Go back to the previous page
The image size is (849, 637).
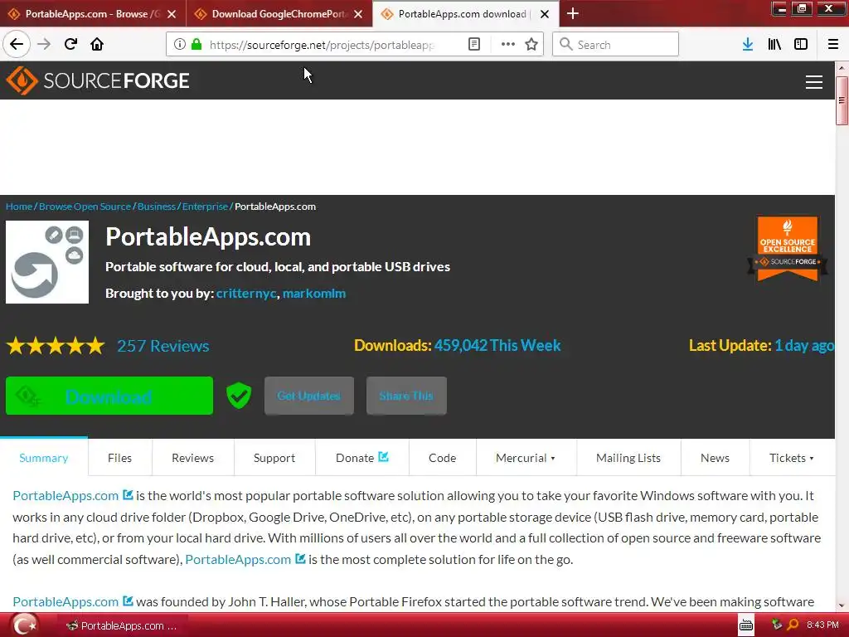coord(17,45)
